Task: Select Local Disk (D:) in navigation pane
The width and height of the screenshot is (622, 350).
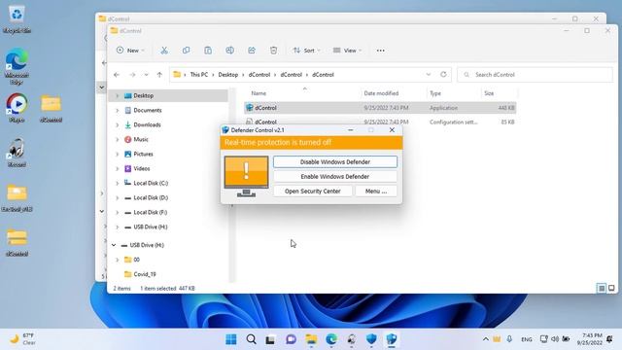Action: (151, 197)
